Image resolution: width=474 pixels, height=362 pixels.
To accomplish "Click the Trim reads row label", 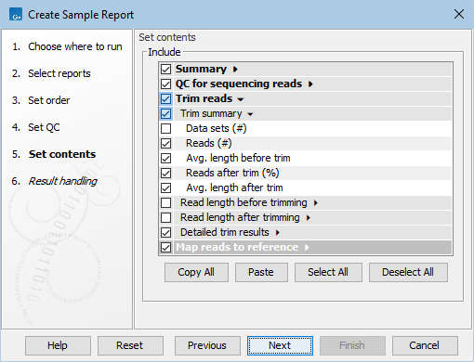I will click(204, 98).
